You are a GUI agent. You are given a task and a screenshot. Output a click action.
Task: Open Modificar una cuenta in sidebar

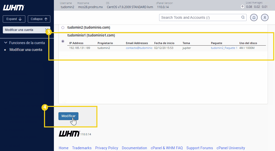point(26,50)
